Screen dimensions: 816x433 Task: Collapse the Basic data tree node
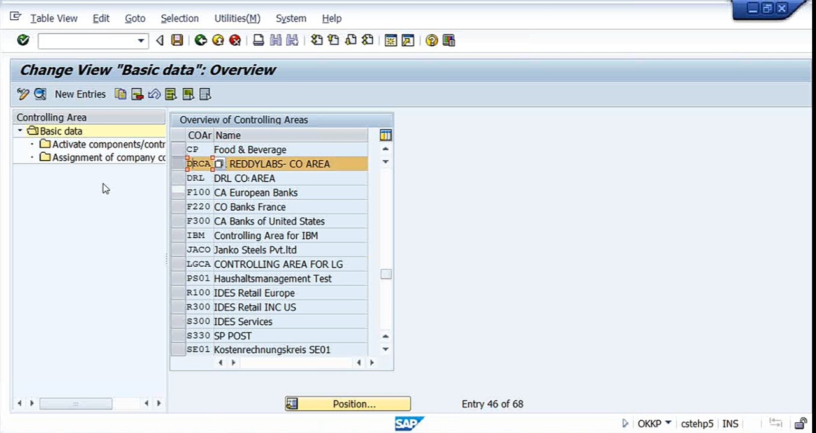pos(20,131)
